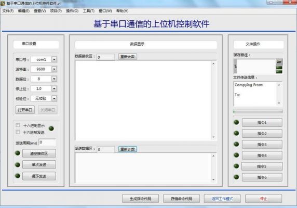Click the receive area scrollbar up arrow
Screen dimensions: 297x208
213,64
